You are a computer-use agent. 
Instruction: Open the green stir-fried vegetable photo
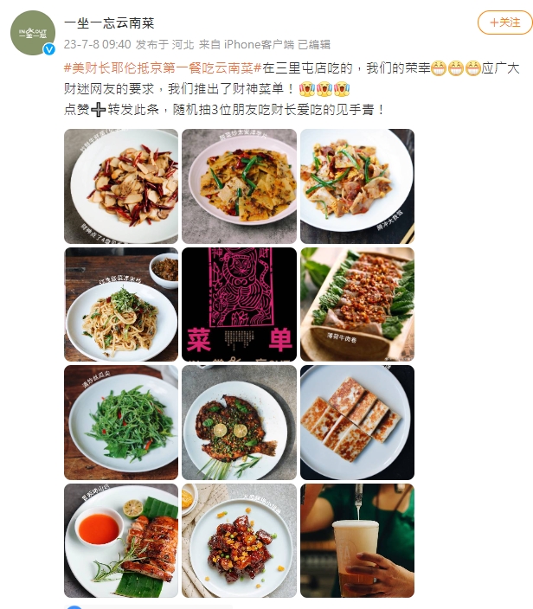click(x=121, y=422)
